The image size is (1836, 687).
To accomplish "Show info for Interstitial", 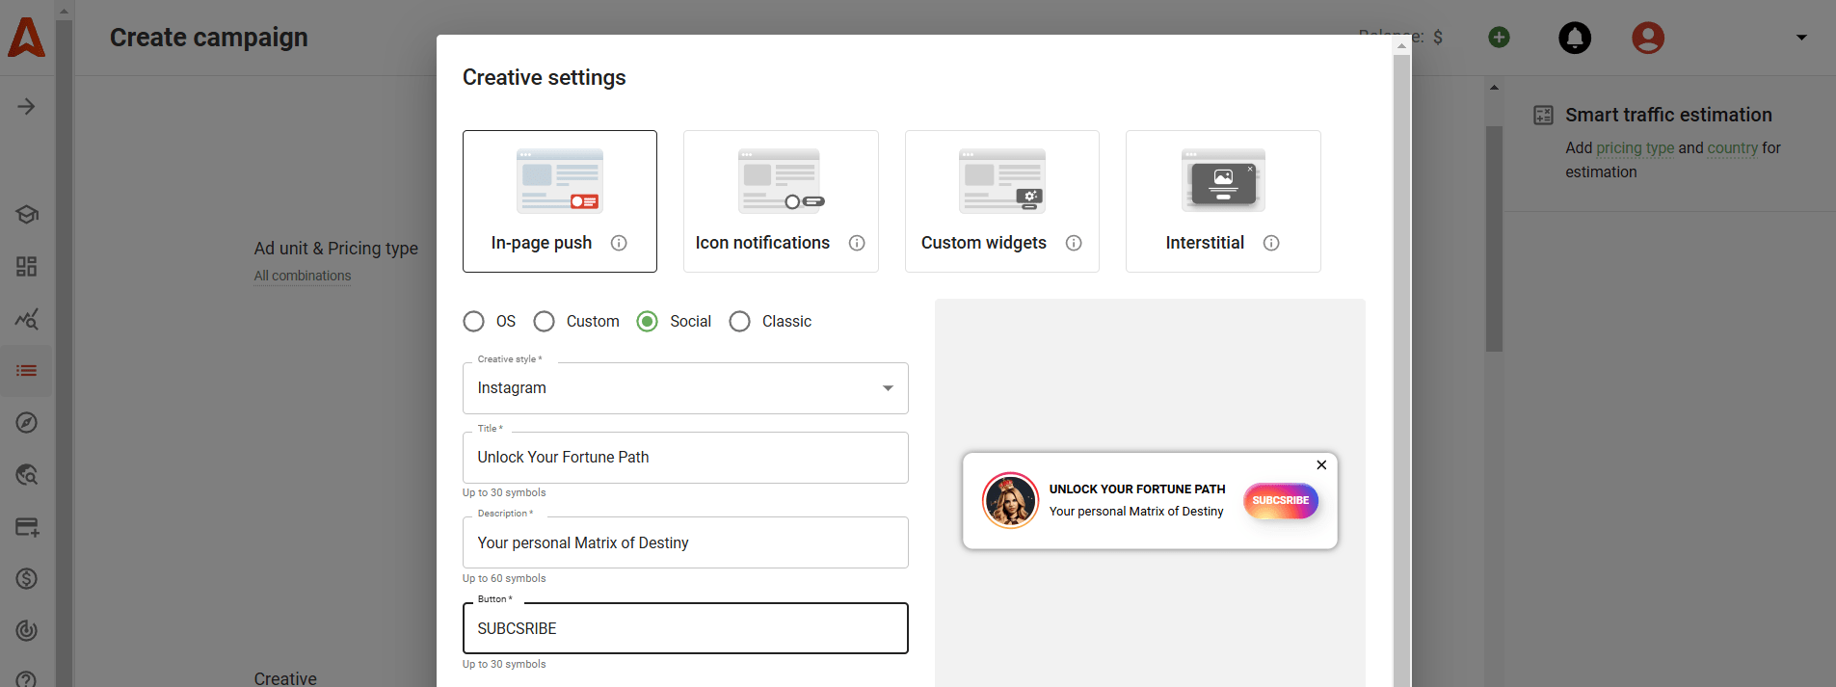I will (1271, 243).
